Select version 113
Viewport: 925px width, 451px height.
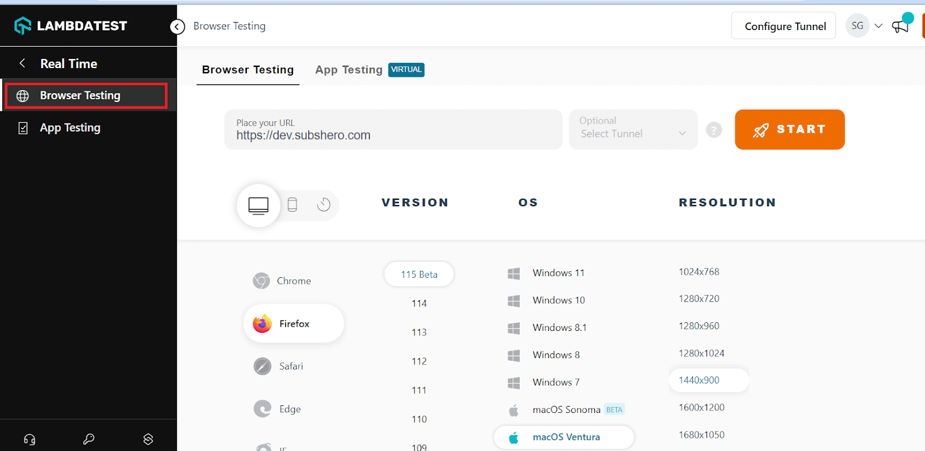pos(419,332)
